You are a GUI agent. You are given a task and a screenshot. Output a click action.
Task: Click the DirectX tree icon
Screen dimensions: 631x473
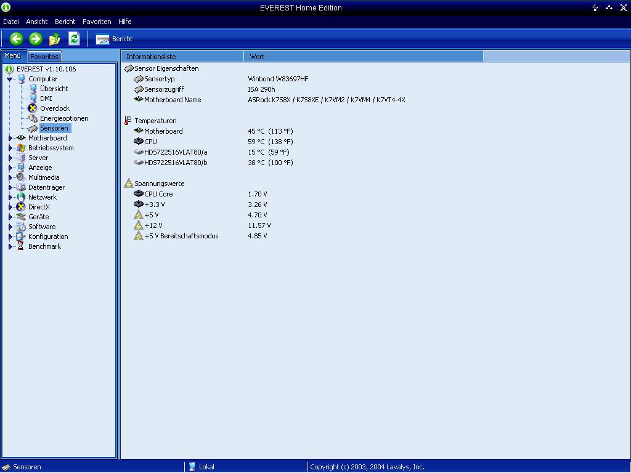[x=21, y=207]
